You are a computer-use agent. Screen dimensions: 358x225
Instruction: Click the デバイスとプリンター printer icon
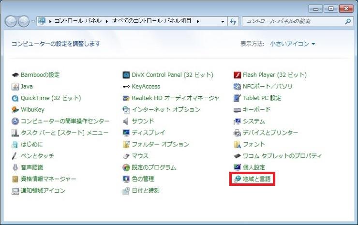[237, 133]
